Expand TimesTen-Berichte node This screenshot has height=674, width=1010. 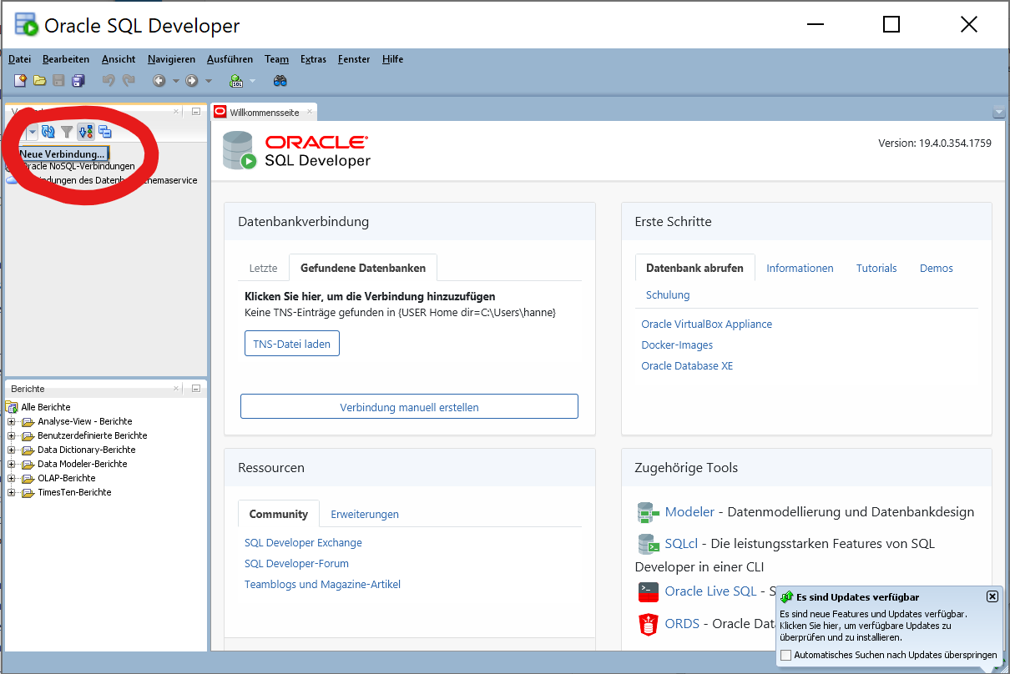click(12, 492)
